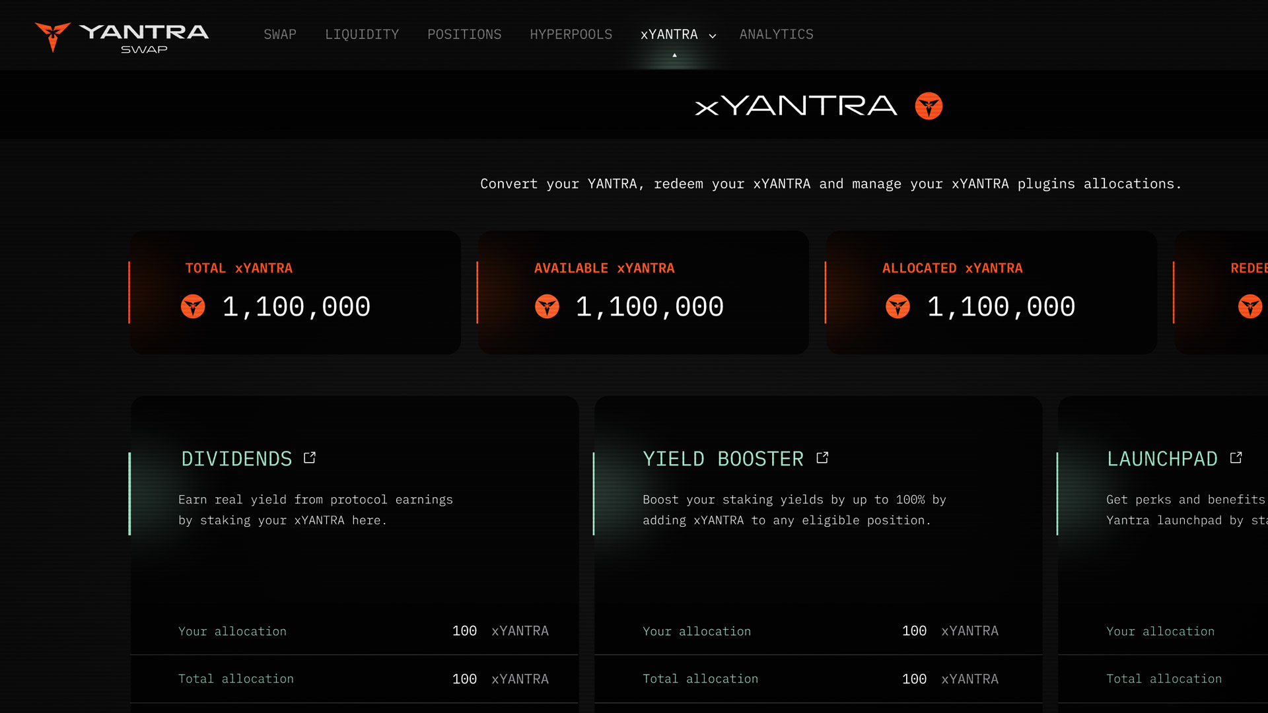Click orange token icon beside xYANTRA title

click(x=929, y=106)
